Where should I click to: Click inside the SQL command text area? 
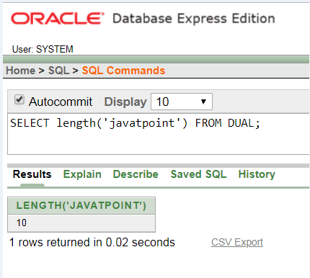point(159,134)
